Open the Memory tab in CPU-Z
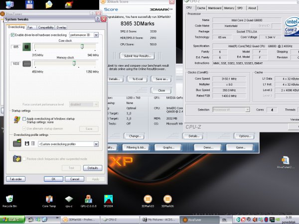 tap(229, 8)
